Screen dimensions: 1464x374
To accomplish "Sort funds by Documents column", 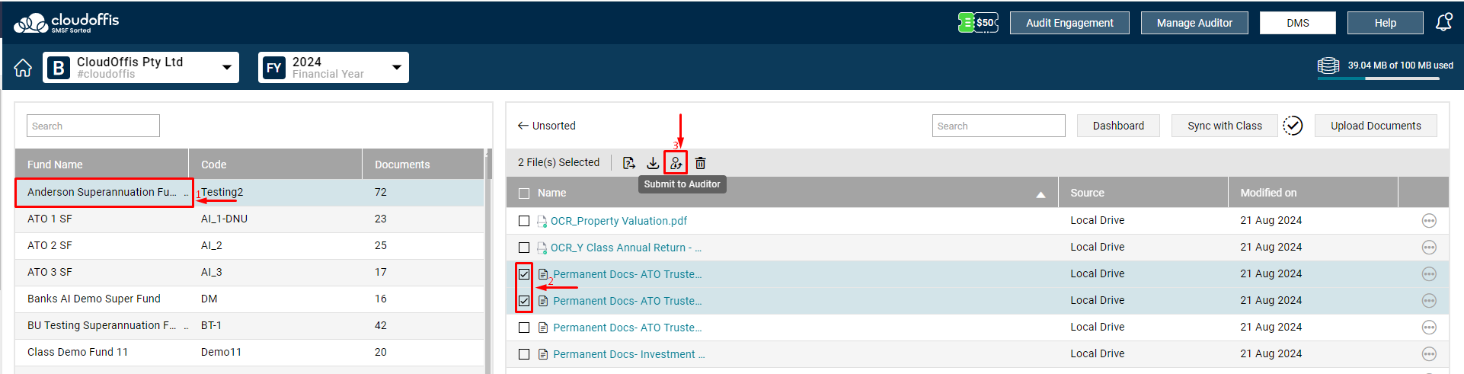I will click(423, 164).
